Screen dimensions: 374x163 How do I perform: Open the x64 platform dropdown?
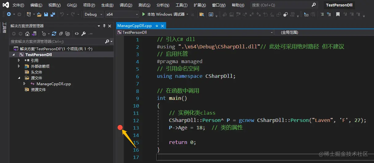coord(122,14)
